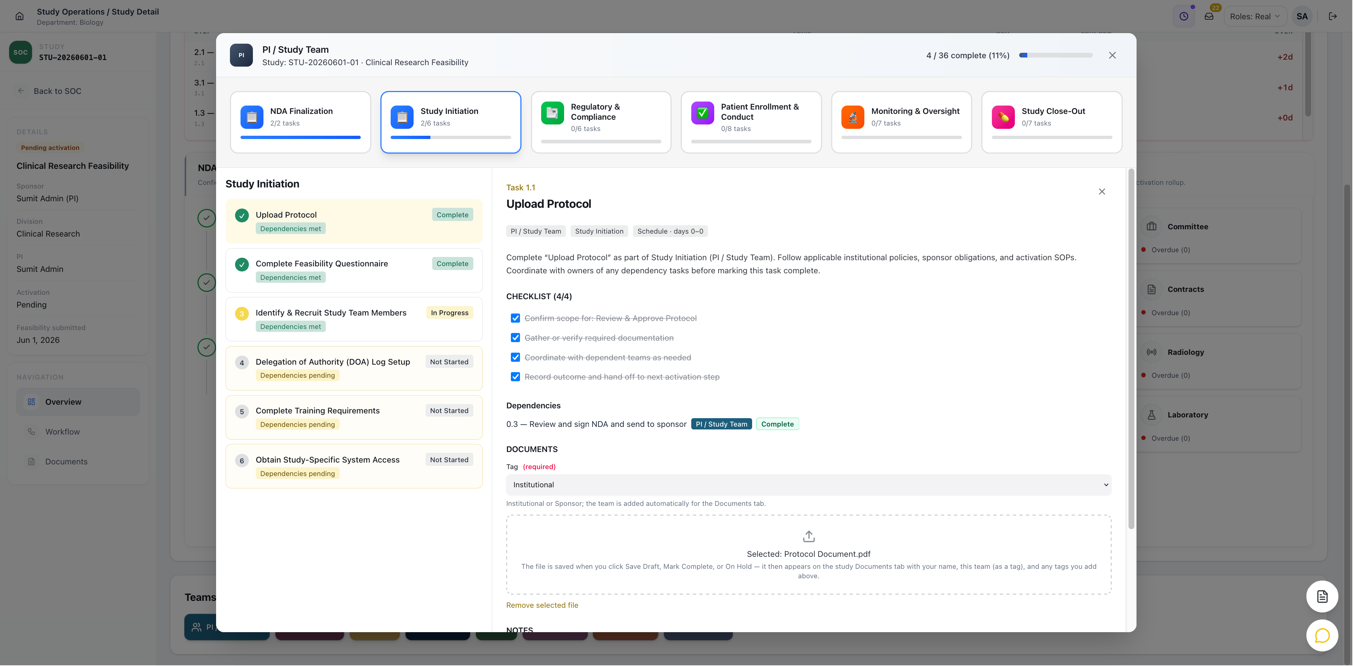Click the yellow step 3 circle

click(x=242, y=314)
